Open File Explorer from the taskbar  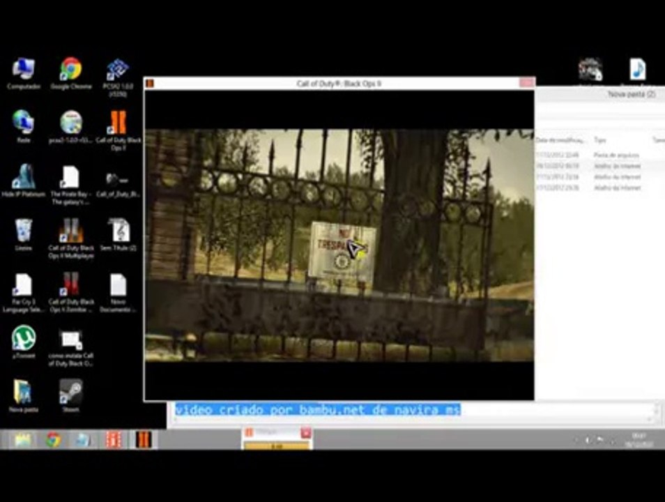22,440
